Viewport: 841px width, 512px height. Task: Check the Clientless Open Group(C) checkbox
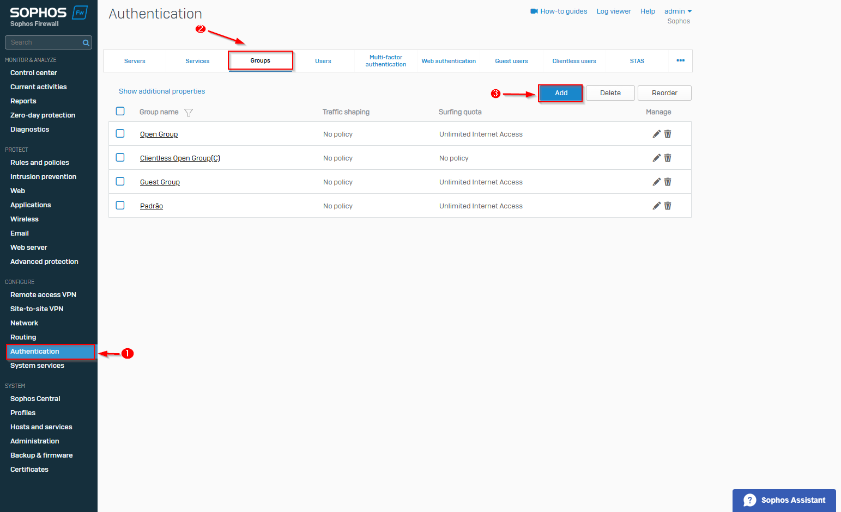pos(120,157)
